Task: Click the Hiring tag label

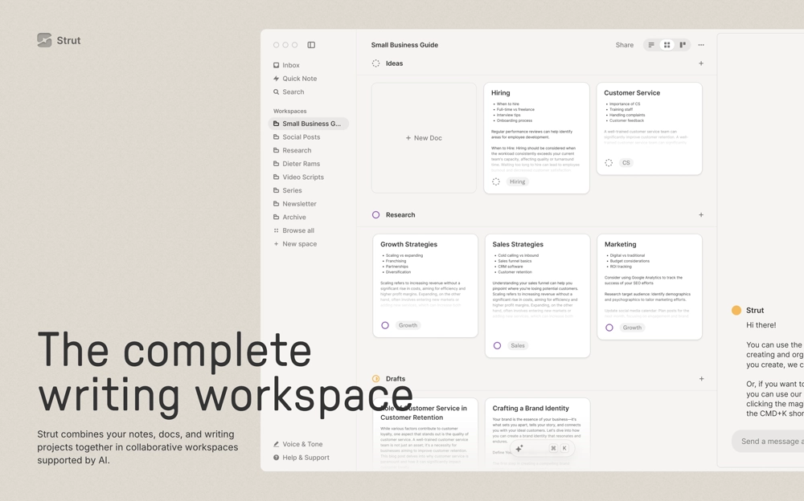Action: (x=517, y=182)
